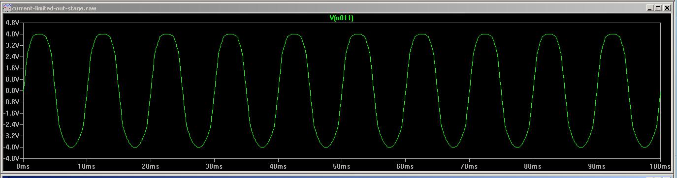Click the 80ms time axis label
Image resolution: width=677 pixels, height=178 pixels.
tap(533, 167)
